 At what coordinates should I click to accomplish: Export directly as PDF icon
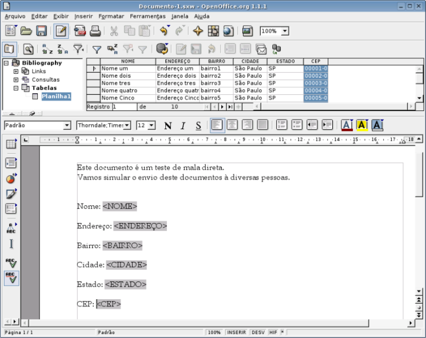[80, 31]
